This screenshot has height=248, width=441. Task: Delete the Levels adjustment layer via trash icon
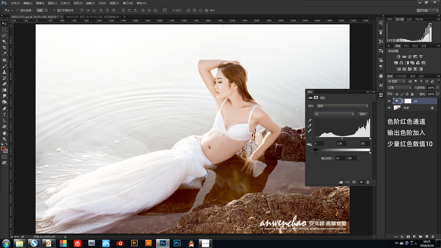pyautogui.click(x=368, y=182)
